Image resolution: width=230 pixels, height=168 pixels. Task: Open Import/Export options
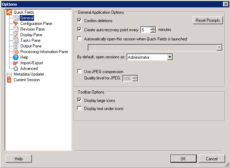(x=32, y=63)
